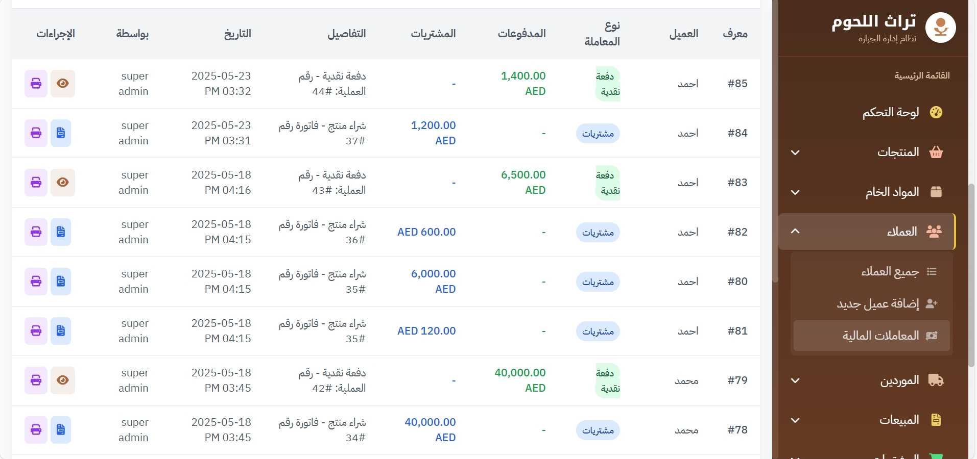View details of transaction #85 via the eye icon
This screenshot has height=459, width=977.
coord(63,84)
